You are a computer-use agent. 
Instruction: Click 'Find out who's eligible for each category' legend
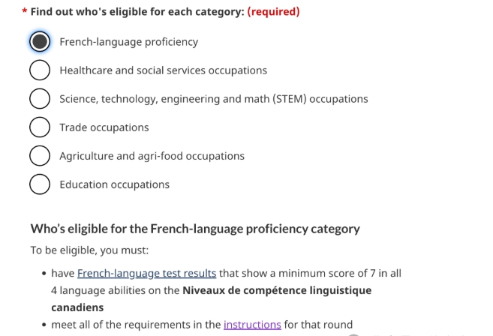point(137,12)
